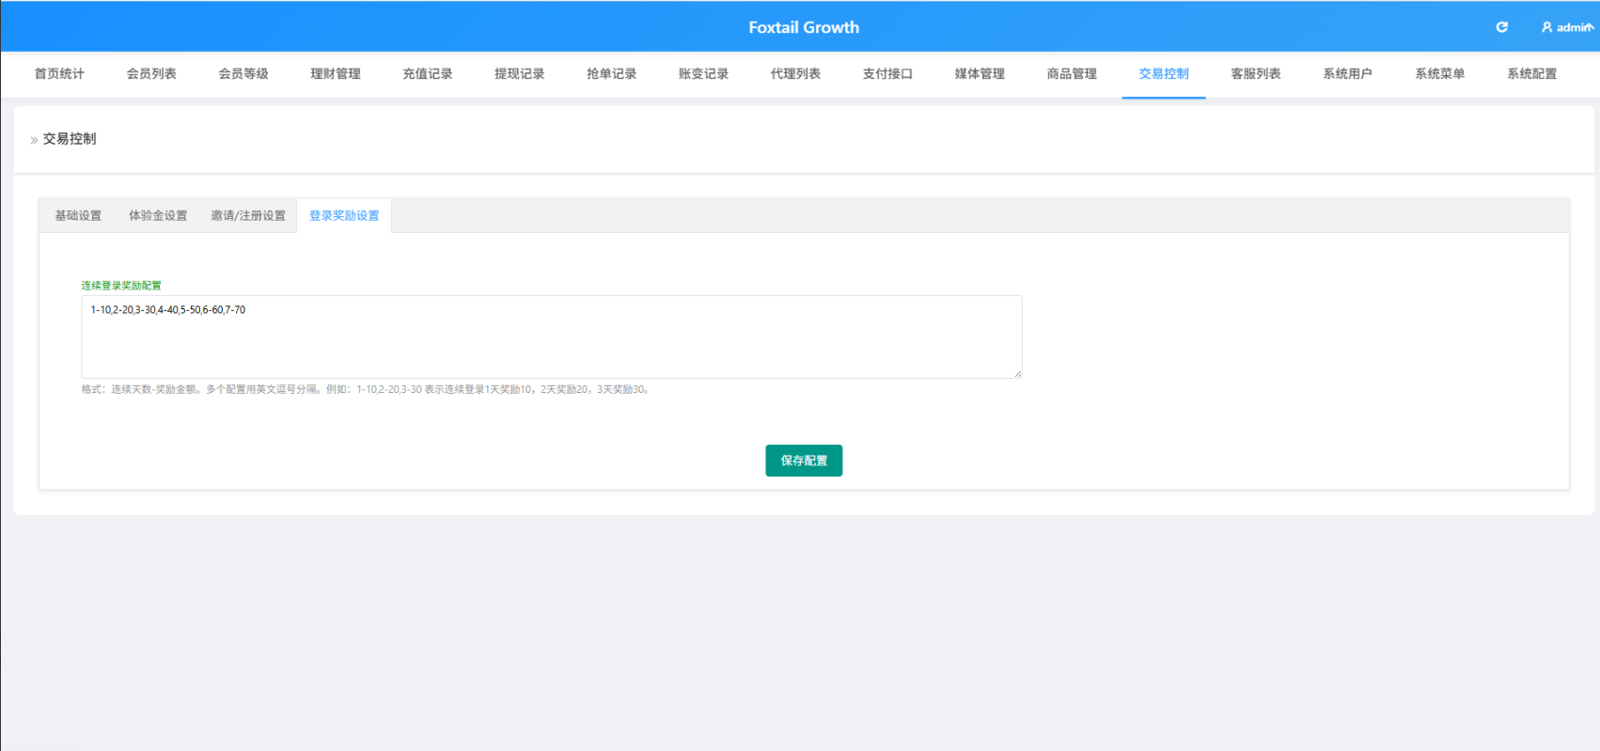
Task: Open 支付接口 menu item
Action: (888, 73)
